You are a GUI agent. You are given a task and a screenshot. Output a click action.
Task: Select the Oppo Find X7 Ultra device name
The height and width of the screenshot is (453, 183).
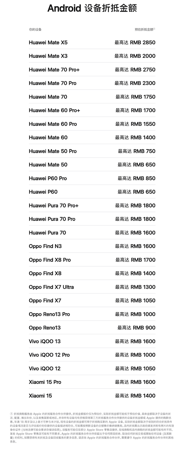pyautogui.click(x=51, y=287)
